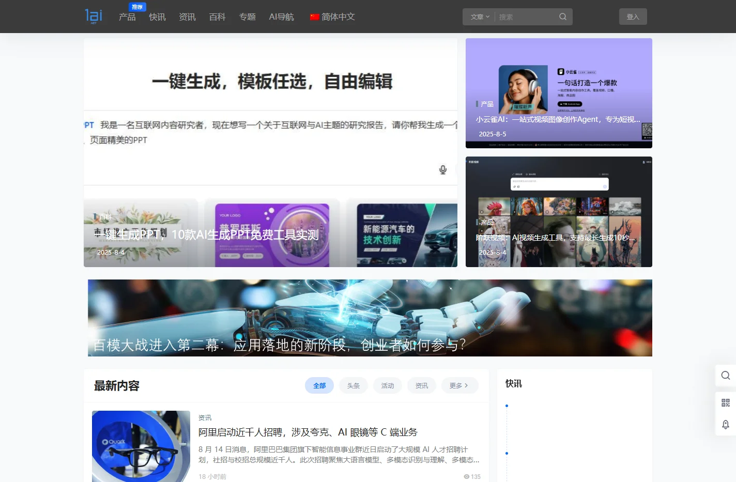This screenshot has height=482, width=736.
Task: Click the 1ai site logo
Action: 94,16
